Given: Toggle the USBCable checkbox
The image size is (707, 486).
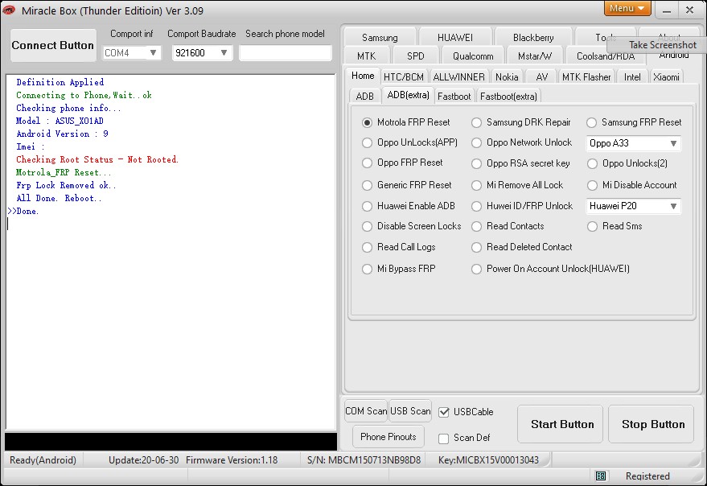Looking at the screenshot, I should coord(444,412).
